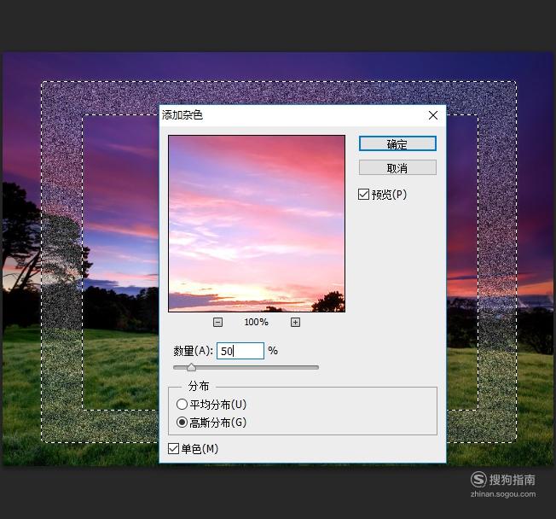This screenshot has height=519, width=556.
Task: Click the 确定 button to confirm
Action: (x=397, y=143)
